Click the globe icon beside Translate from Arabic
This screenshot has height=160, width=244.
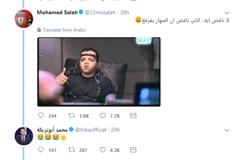pos(39,30)
